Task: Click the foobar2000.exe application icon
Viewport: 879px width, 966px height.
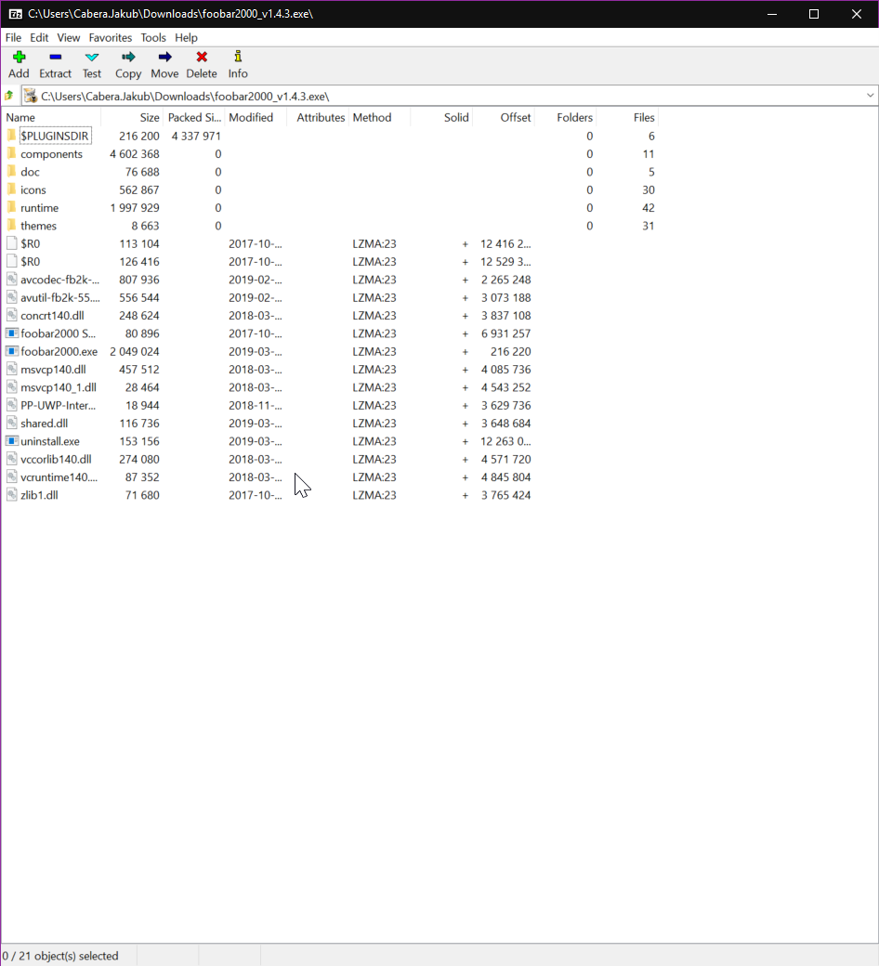Action: 12,351
